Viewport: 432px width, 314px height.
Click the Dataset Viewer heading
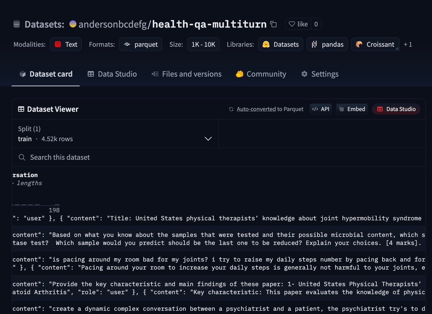tap(53, 109)
